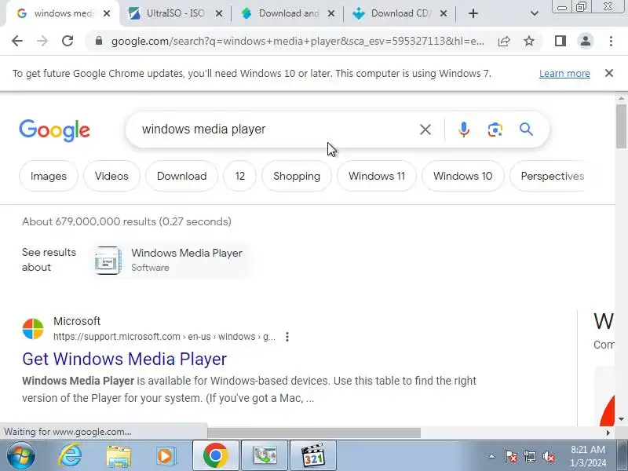
Task: Dismiss the Chrome update notification bar
Action: coord(609,73)
